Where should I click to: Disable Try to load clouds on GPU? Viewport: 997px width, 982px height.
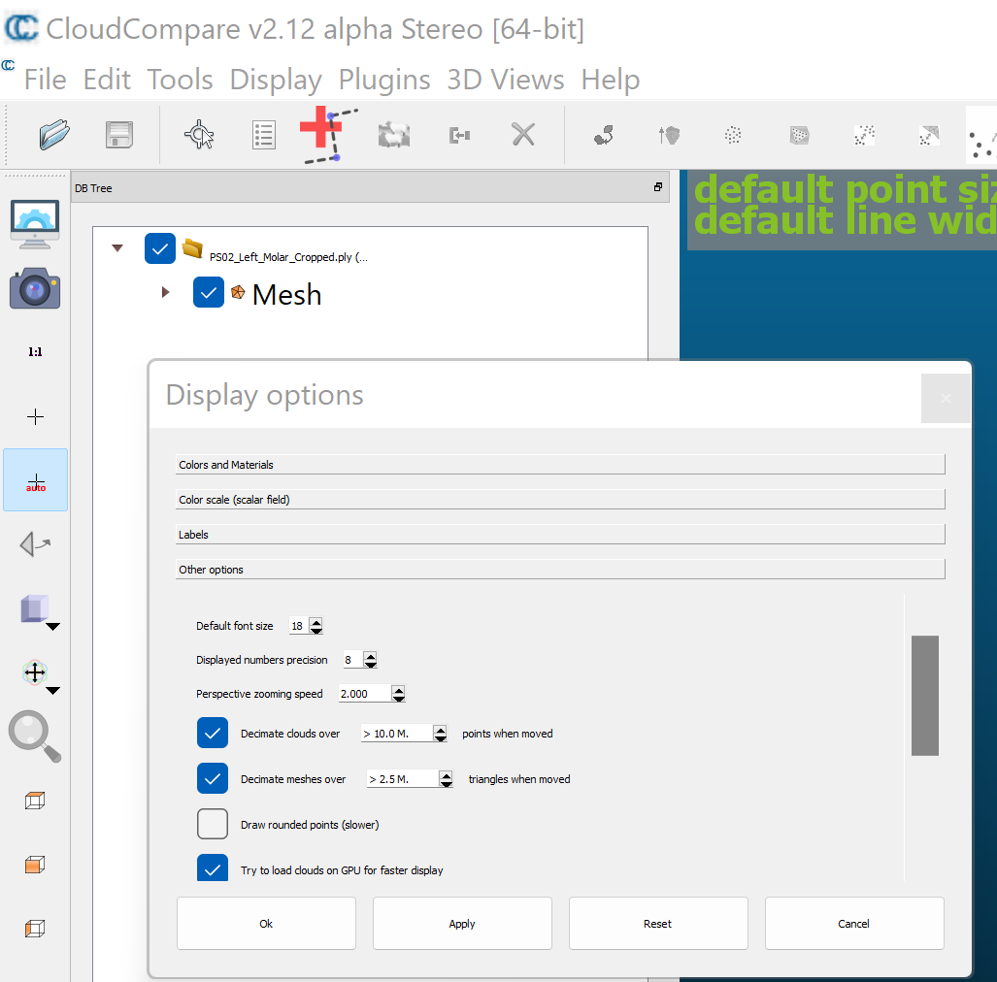click(213, 867)
